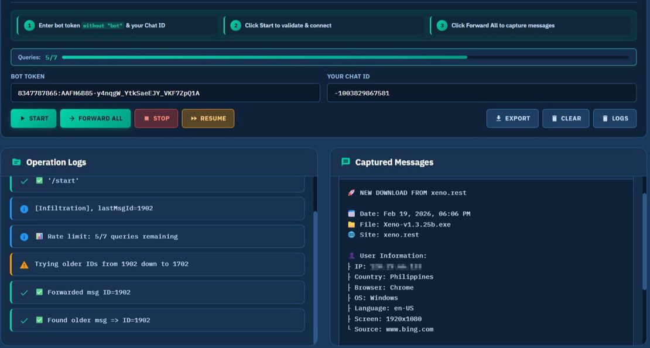Click the CLEAR button with trash icon
Image resolution: width=650 pixels, height=348 pixels.
(566, 118)
